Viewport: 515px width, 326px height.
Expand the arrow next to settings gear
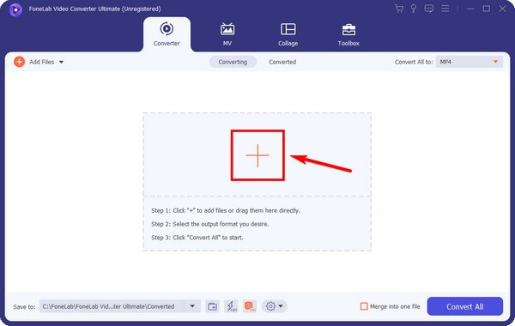(281, 306)
